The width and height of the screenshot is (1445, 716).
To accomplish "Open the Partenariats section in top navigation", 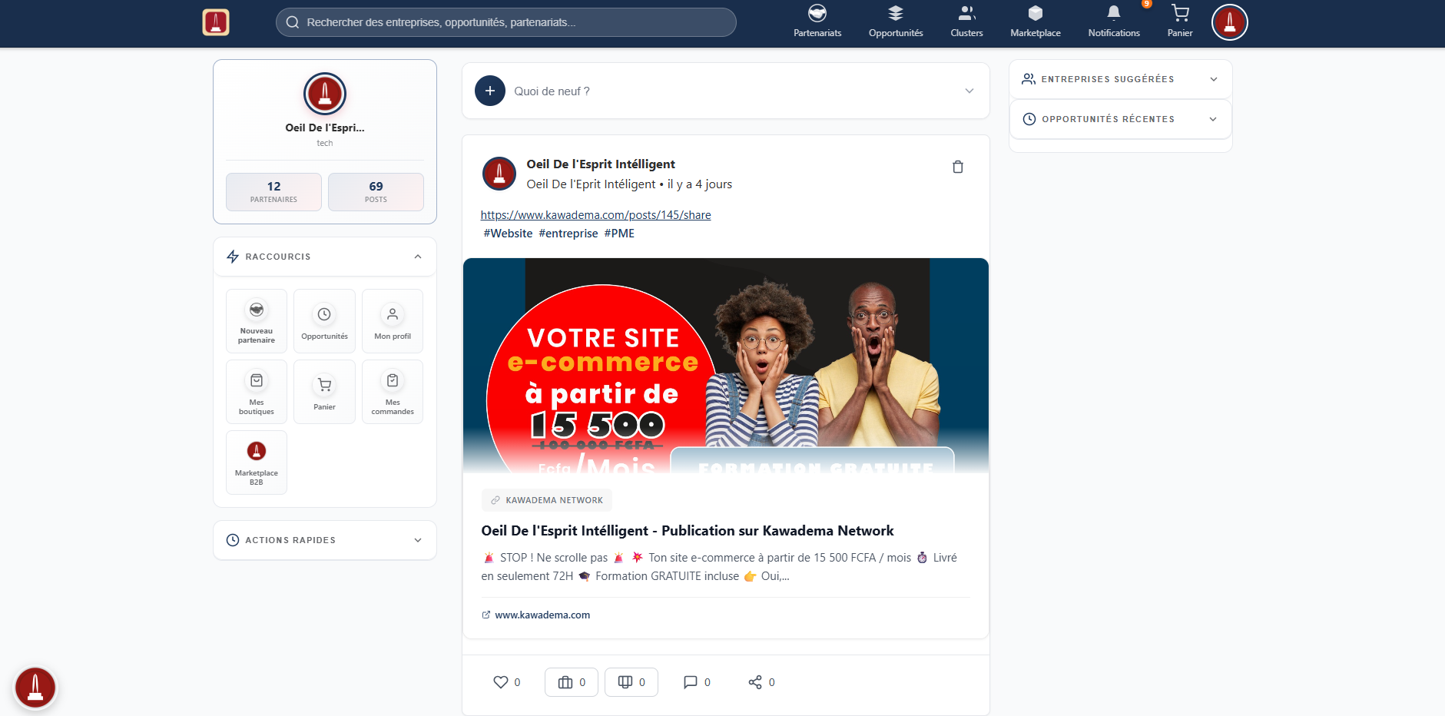I will pos(816,21).
